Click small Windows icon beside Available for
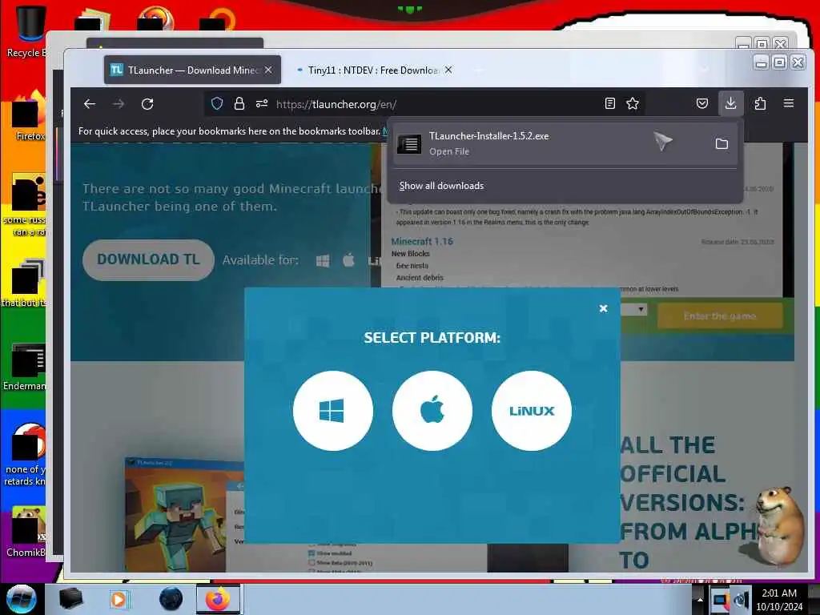The width and height of the screenshot is (820, 615). pyautogui.click(x=323, y=260)
